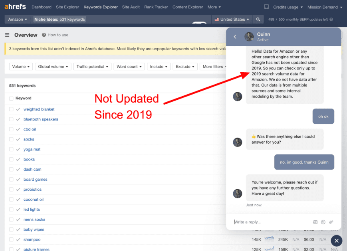Click the SERP updates help question icon
The width and height of the screenshot is (347, 251).
(331, 20)
